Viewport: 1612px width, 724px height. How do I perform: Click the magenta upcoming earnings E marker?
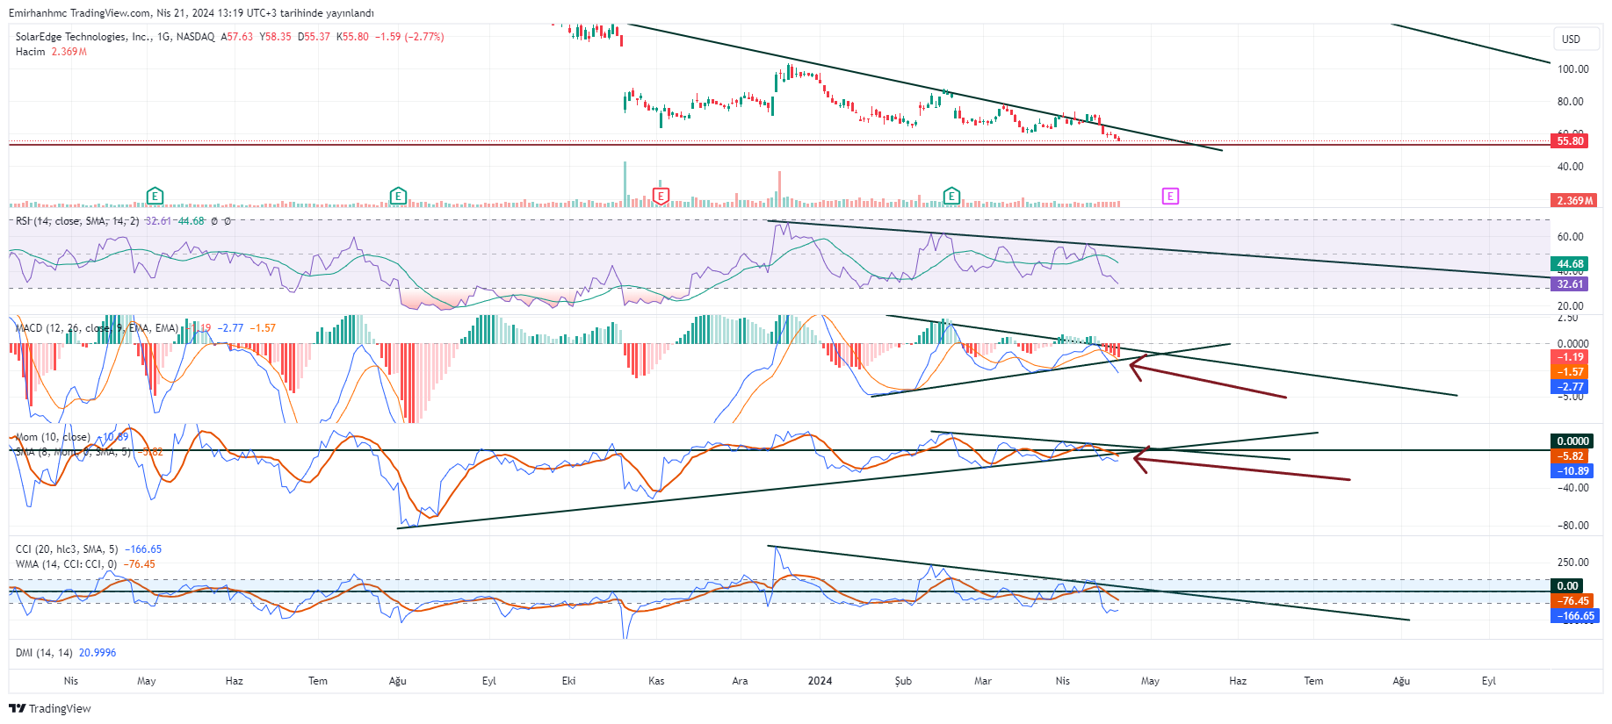[x=1170, y=196]
